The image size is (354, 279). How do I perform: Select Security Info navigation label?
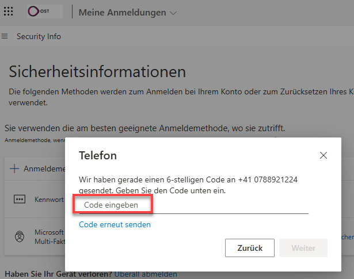pyautogui.click(x=39, y=37)
